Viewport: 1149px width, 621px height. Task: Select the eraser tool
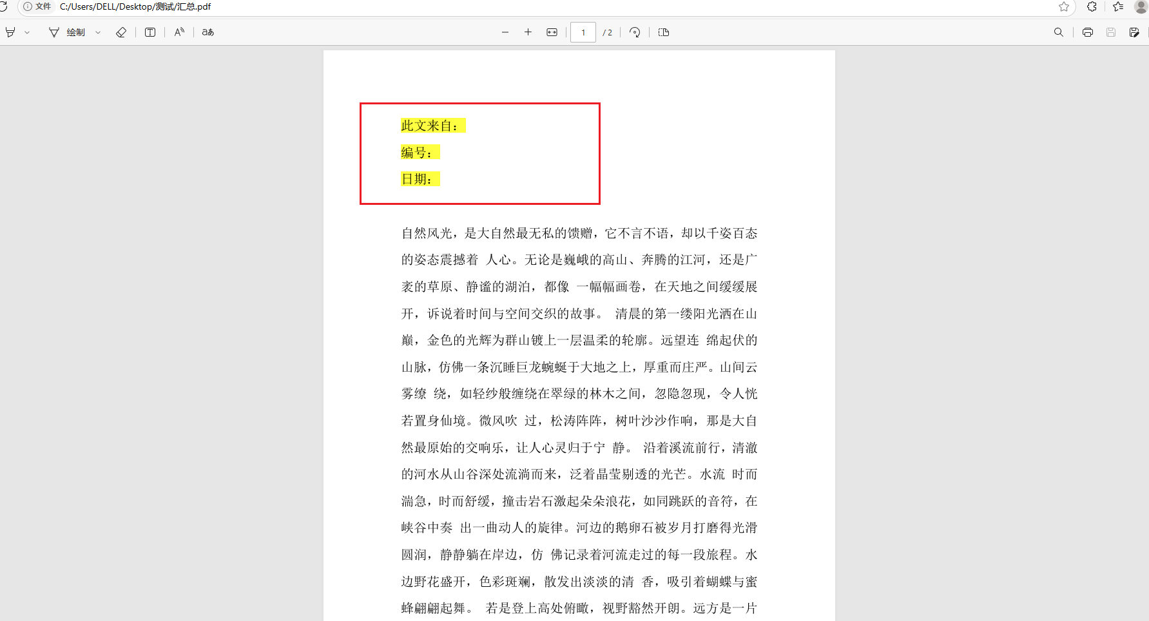tap(121, 32)
